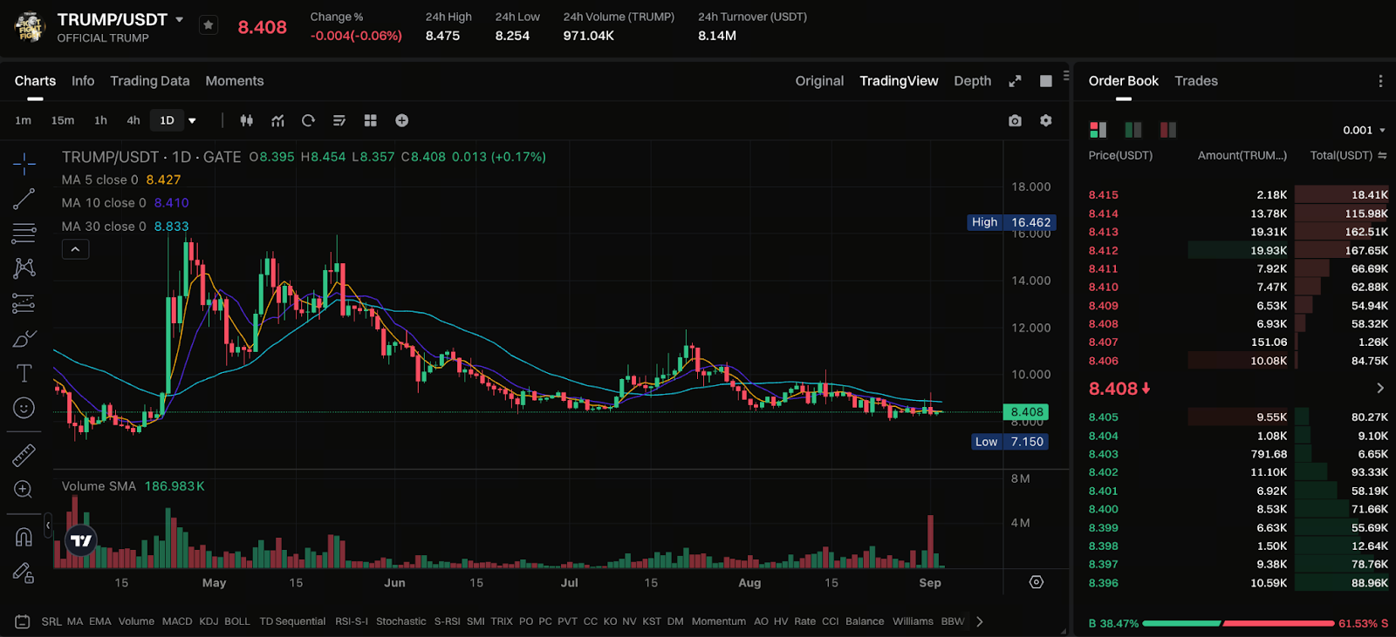Open the indicators menu icon
The height and width of the screenshot is (637, 1396).
(277, 120)
